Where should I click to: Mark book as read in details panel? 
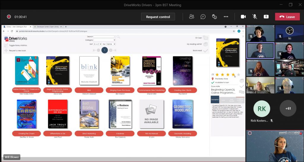(x=242, y=86)
